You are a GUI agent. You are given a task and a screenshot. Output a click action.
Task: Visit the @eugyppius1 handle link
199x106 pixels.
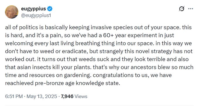[x=36, y=15]
